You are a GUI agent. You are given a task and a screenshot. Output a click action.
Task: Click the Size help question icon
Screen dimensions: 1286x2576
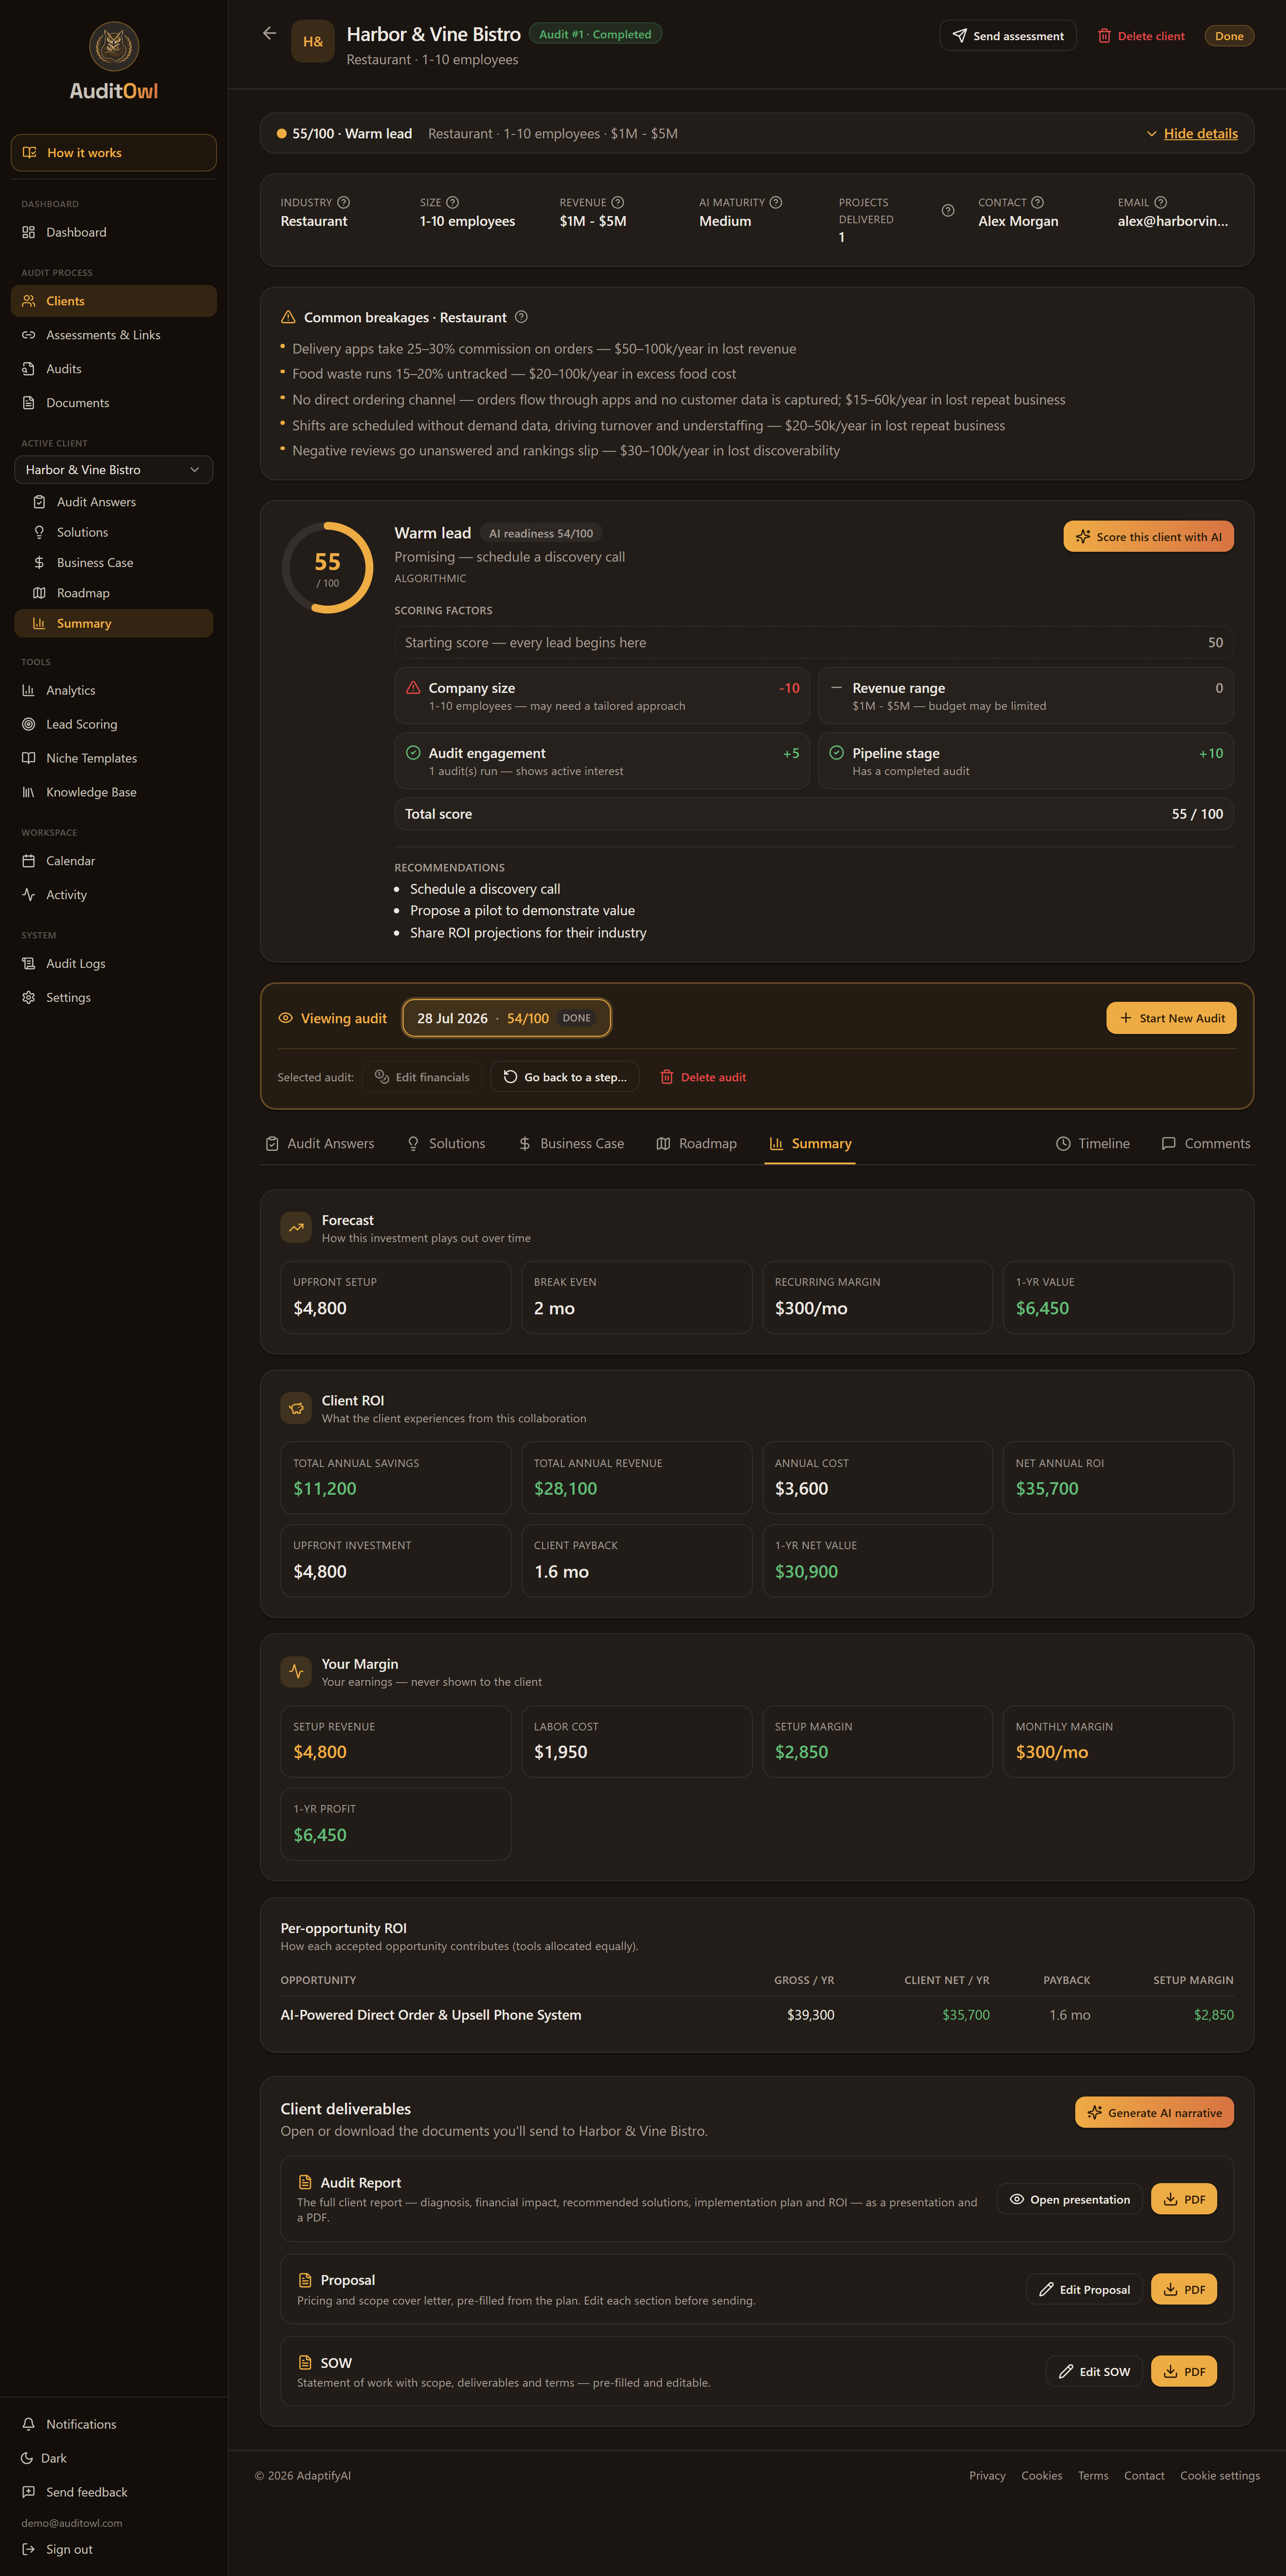(453, 202)
